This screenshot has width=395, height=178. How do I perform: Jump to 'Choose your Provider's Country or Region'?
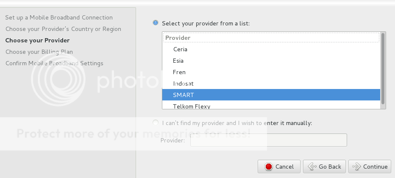click(x=63, y=29)
